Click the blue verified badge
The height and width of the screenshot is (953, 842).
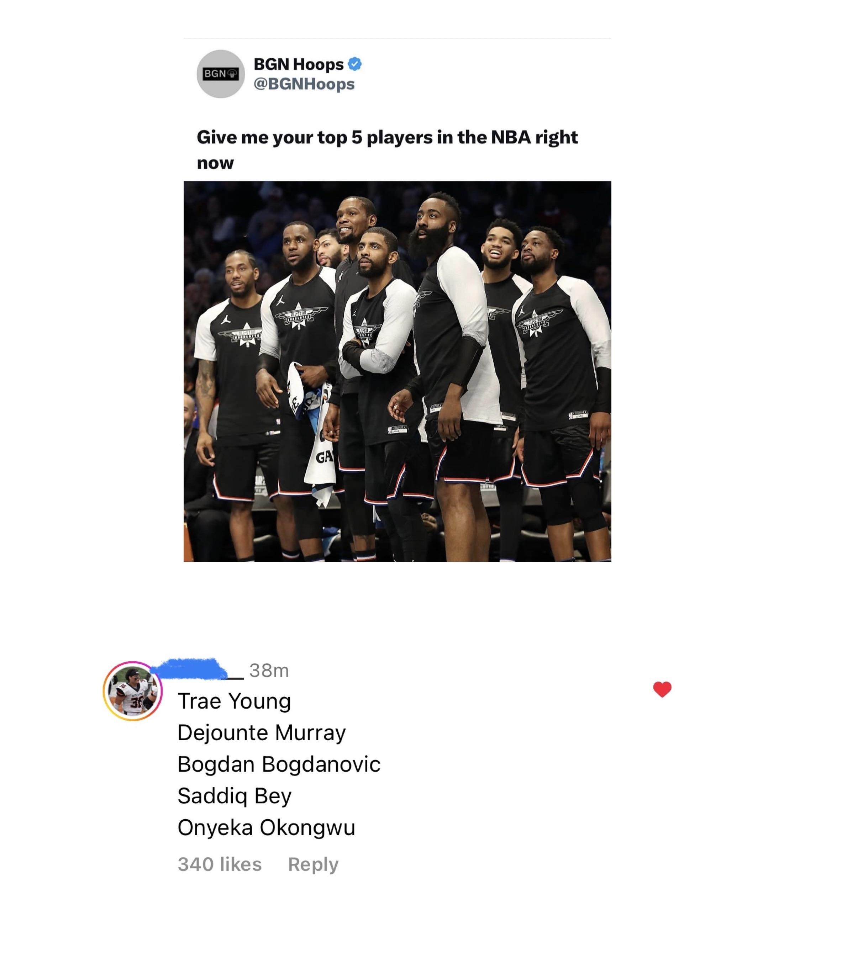tap(355, 64)
